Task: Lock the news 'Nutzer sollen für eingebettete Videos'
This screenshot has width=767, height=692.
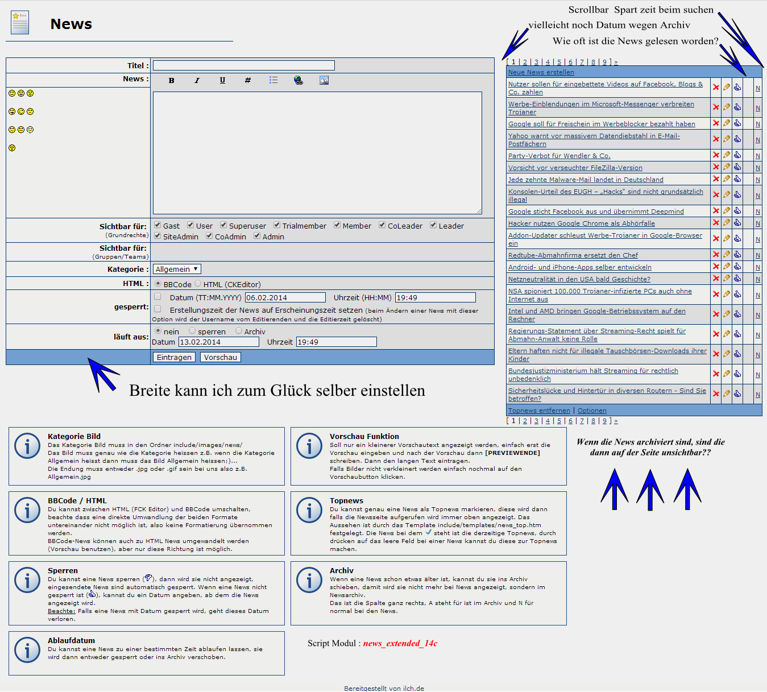Action: (x=737, y=88)
